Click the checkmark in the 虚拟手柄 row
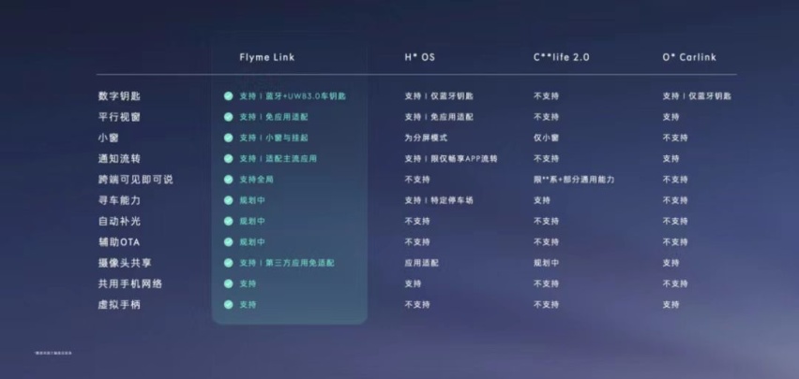Image resolution: width=799 pixels, height=379 pixels. [x=228, y=304]
